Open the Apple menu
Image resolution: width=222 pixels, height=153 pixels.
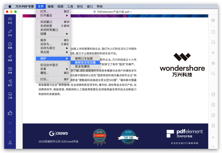pyautogui.click(x=10, y=6)
